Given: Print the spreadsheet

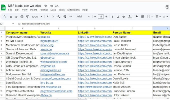Looking at the screenshot, I should point(22,17).
